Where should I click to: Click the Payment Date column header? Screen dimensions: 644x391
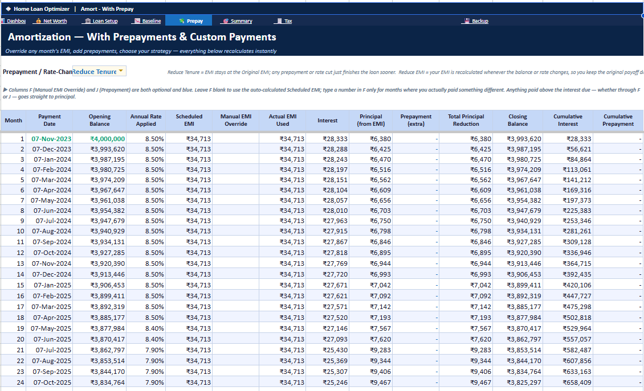pyautogui.click(x=49, y=121)
